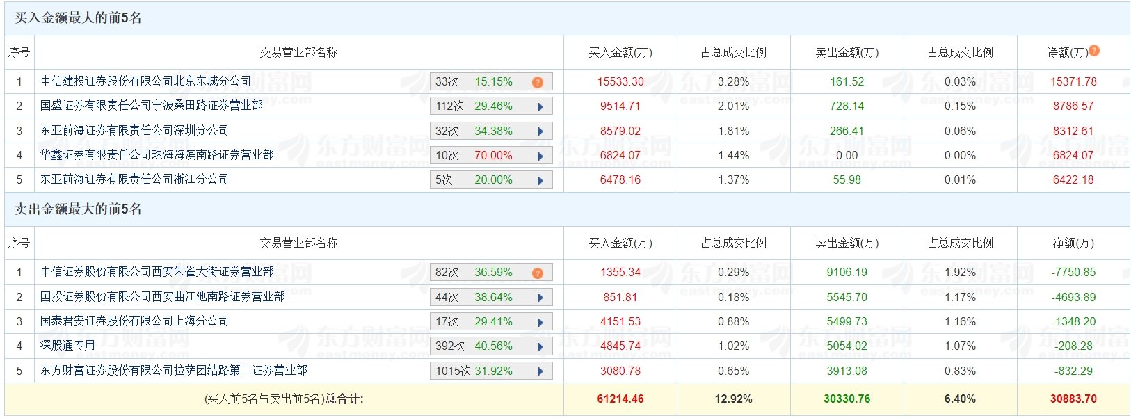
Task: Expand the arrow in 国盛证券宁波桑田路 row
Action: [x=540, y=106]
